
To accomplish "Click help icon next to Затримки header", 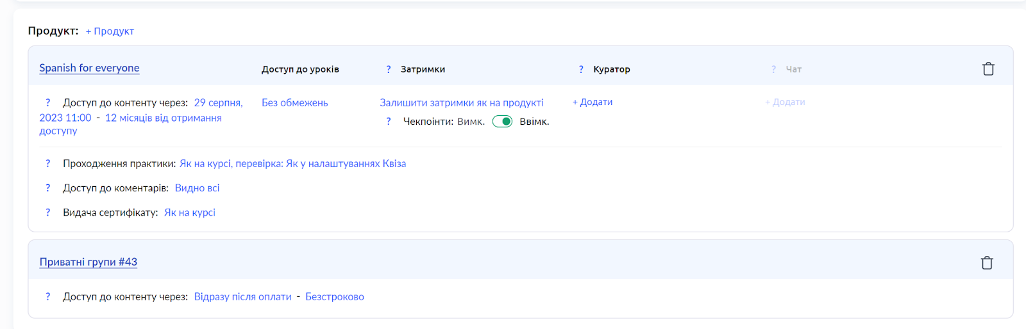I will (x=389, y=69).
